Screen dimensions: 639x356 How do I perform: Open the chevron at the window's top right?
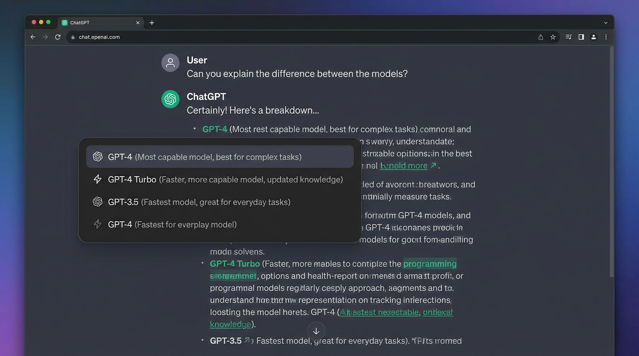[605, 22]
